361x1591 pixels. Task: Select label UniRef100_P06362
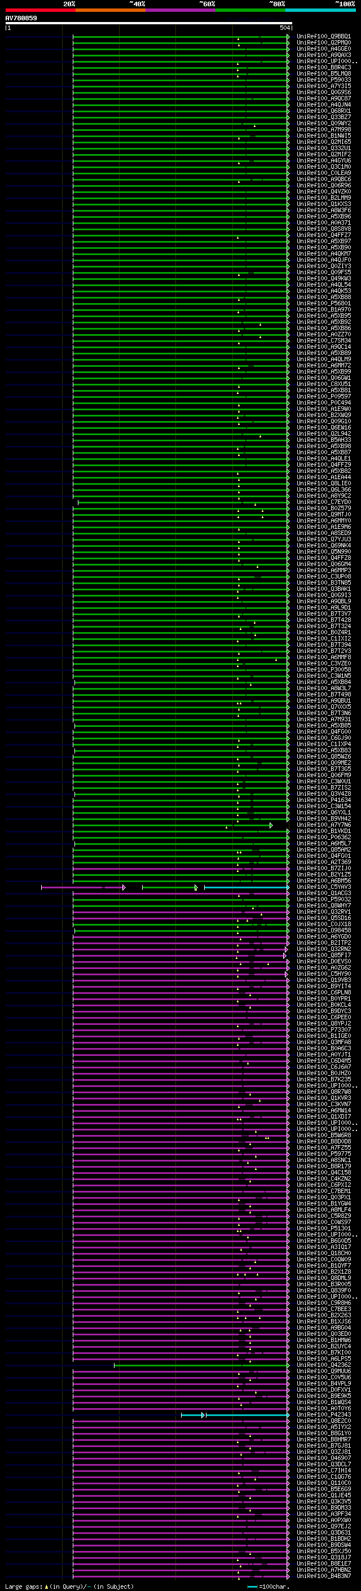click(323, 838)
